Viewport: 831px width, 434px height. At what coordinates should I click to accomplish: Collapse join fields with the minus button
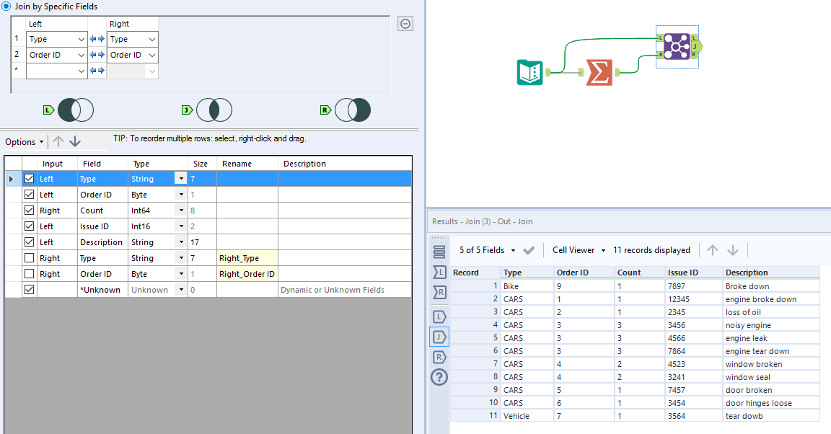point(405,23)
